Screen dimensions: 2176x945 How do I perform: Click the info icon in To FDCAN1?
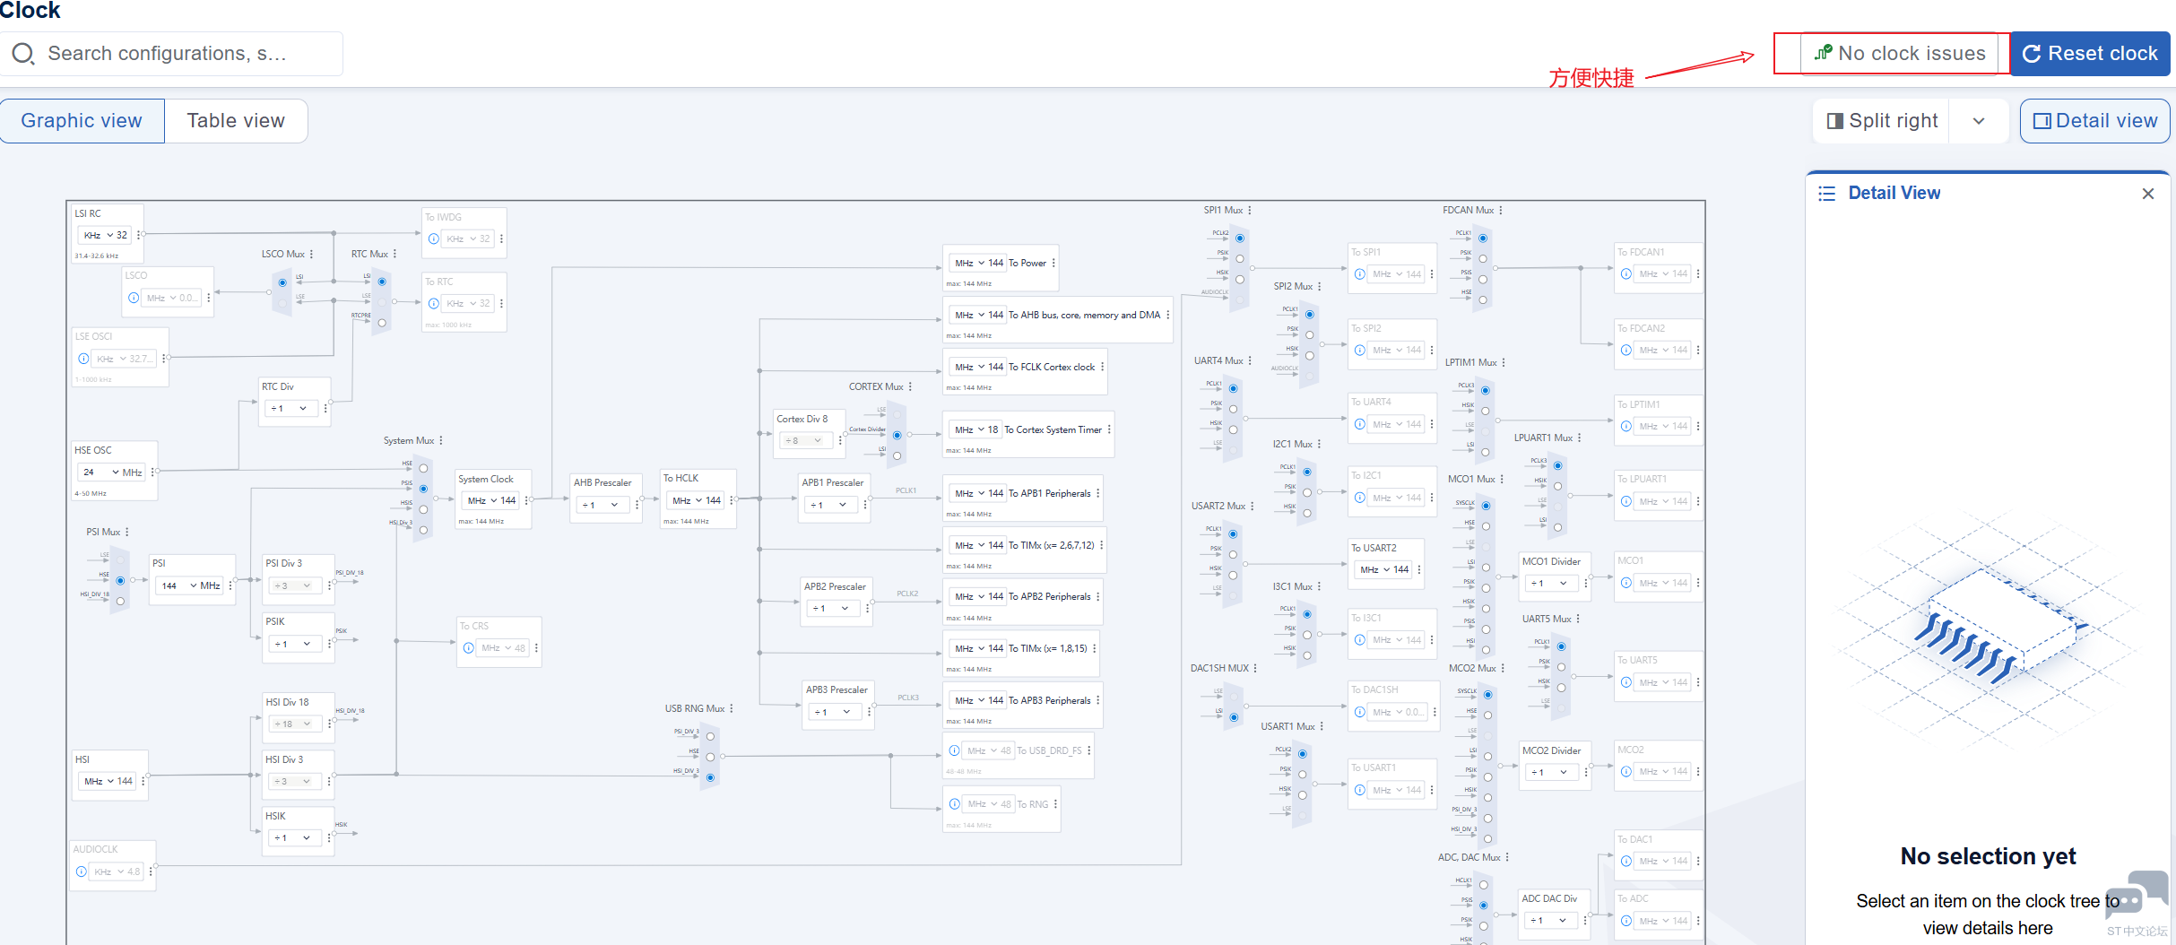1626,273
